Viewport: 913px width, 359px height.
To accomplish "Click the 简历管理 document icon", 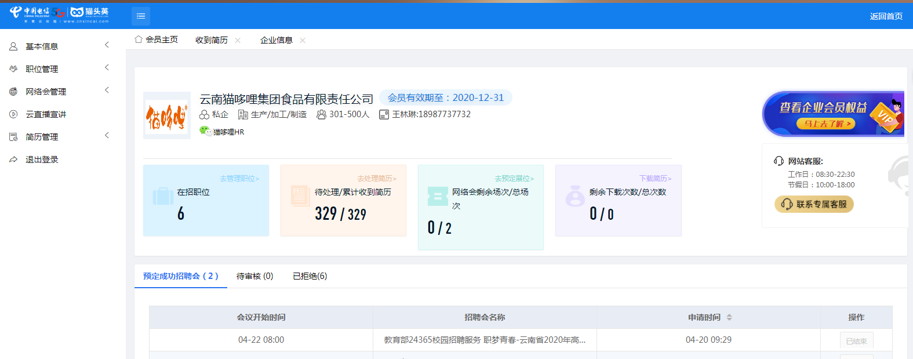I will click(13, 137).
